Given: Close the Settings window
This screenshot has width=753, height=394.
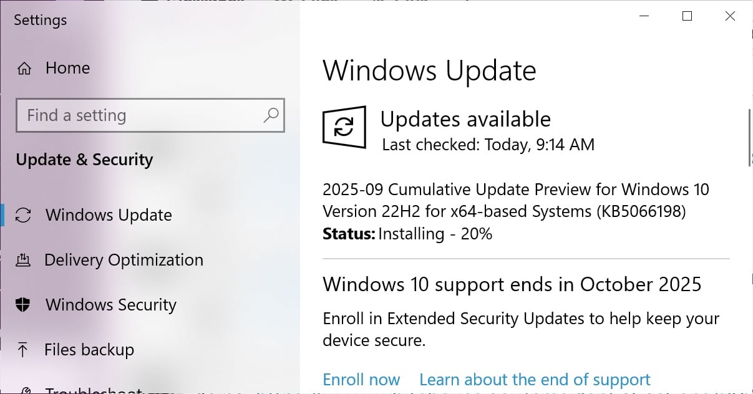Looking at the screenshot, I should pos(730,17).
